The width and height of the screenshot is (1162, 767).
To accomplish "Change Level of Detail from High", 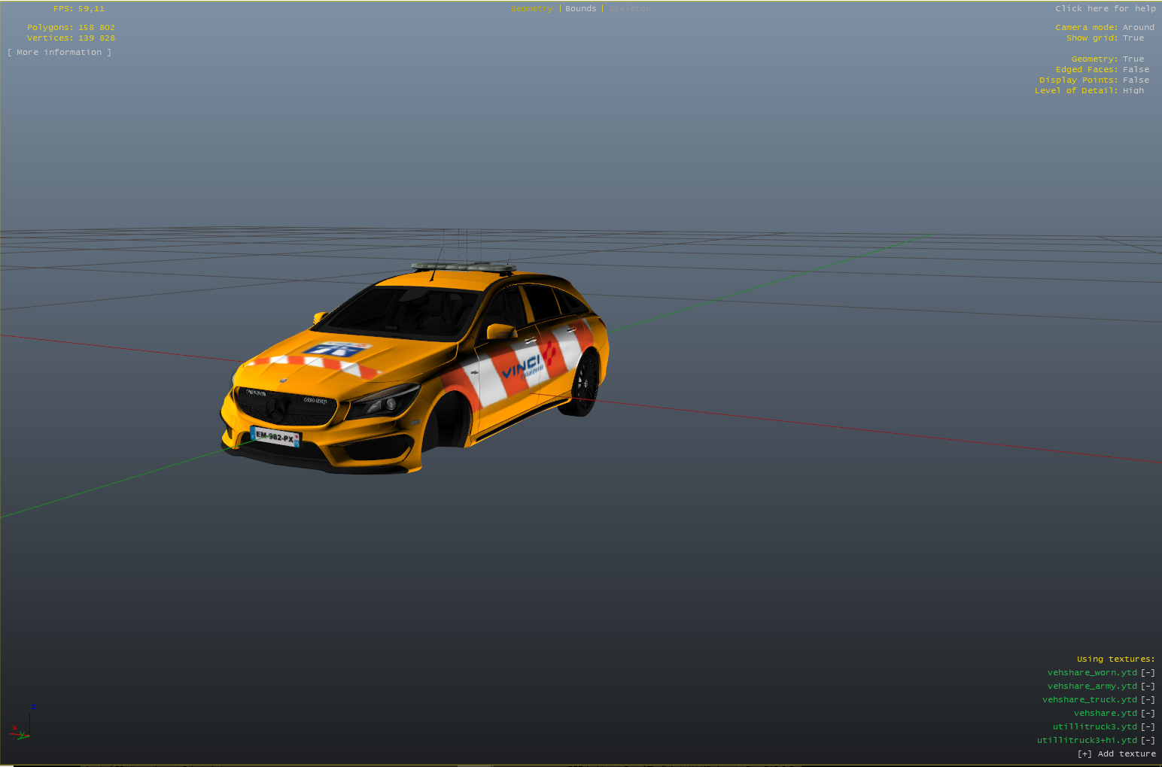I will 1133,91.
